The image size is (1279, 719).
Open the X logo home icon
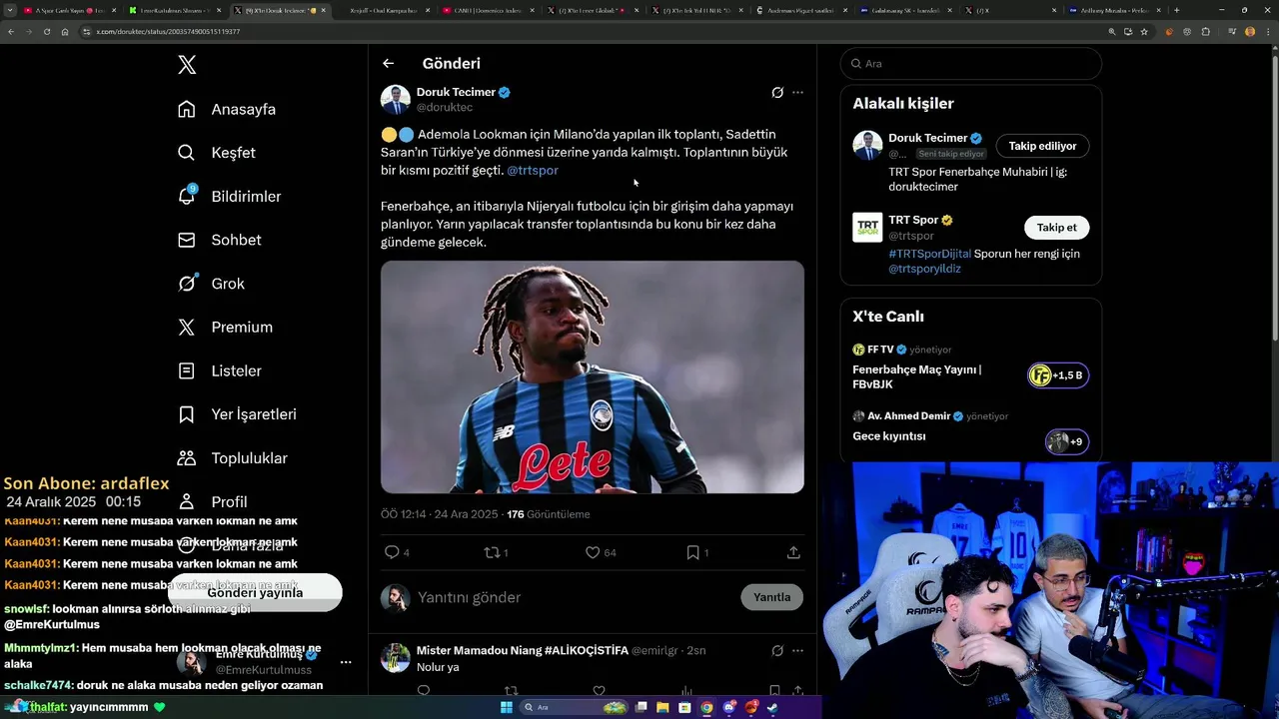pyautogui.click(x=187, y=65)
